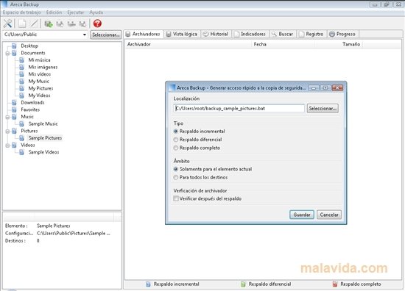Click the icon next to Favorites

pyautogui.click(x=14, y=109)
